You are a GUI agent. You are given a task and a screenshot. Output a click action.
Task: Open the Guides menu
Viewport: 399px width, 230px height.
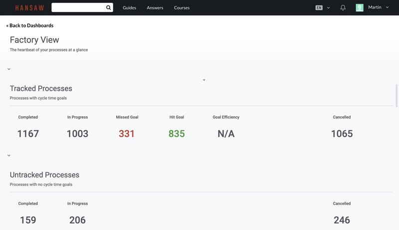[129, 7]
